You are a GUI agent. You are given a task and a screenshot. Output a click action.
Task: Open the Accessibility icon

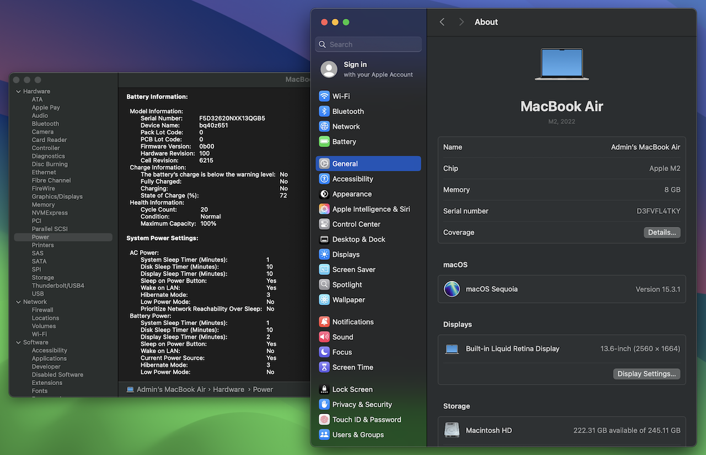pyautogui.click(x=324, y=179)
